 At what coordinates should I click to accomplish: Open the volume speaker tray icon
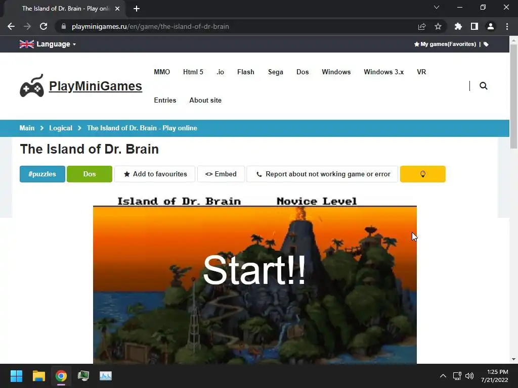pyautogui.click(x=469, y=376)
